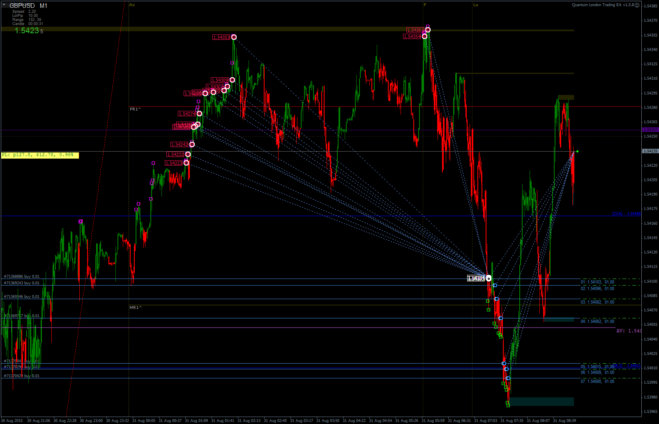Image resolution: width=659 pixels, height=424 pixels.
Task: Select the topmost sell marker labeled 1.5436
Action: (428, 30)
